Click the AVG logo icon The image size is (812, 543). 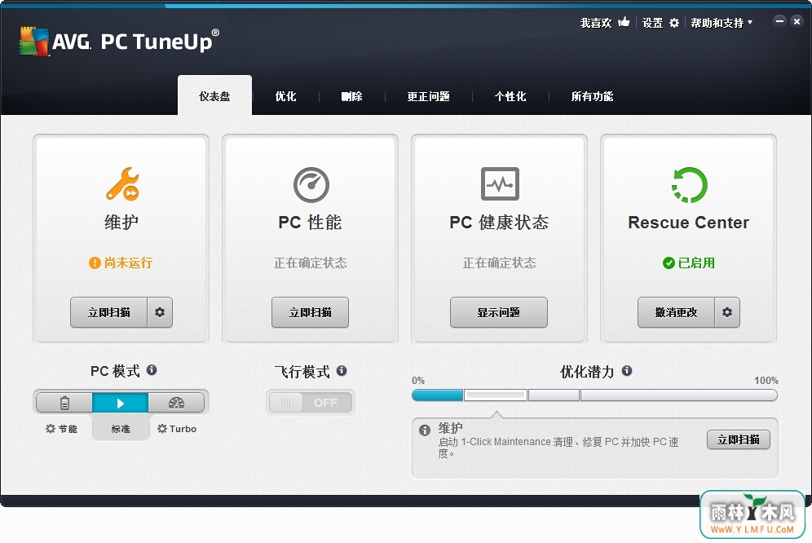click(33, 41)
